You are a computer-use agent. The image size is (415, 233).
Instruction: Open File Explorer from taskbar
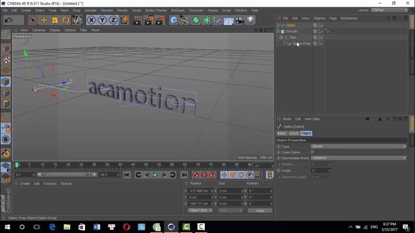point(67,227)
